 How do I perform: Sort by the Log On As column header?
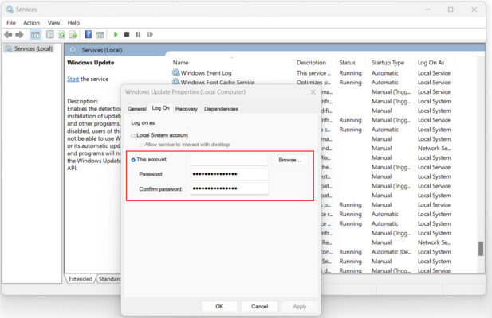click(x=431, y=63)
